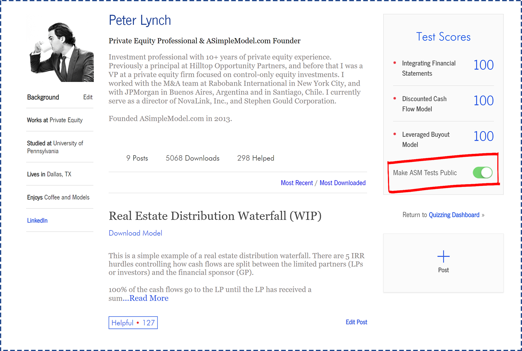Click the 298 Helped stat
The width and height of the screenshot is (522, 351).
pos(255,158)
